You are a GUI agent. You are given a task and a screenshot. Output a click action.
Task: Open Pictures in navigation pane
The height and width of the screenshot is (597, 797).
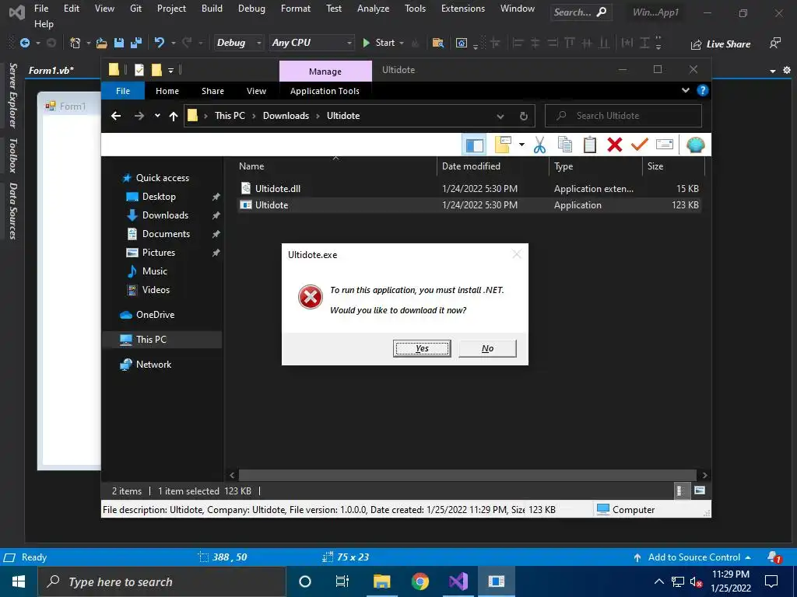[x=158, y=253]
